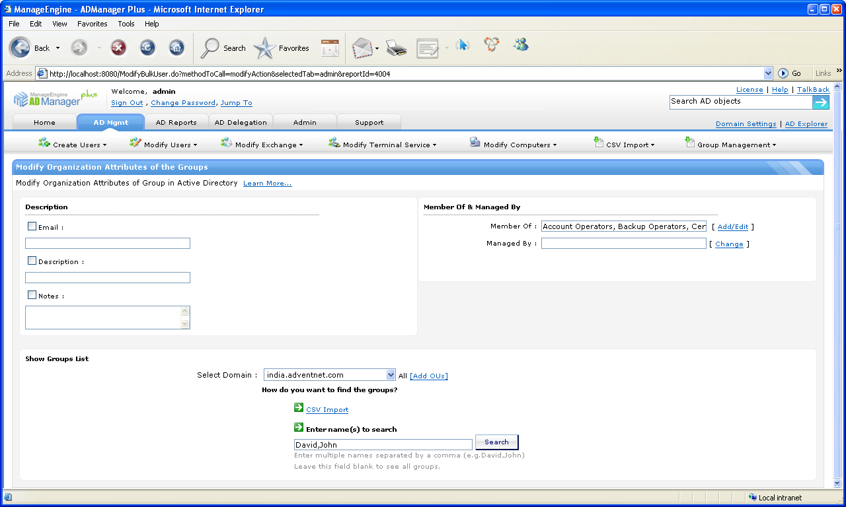Click the Stop loading icon
The height and width of the screenshot is (507, 846).
click(118, 48)
